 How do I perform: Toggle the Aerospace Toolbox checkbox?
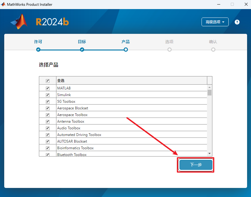click(48, 115)
